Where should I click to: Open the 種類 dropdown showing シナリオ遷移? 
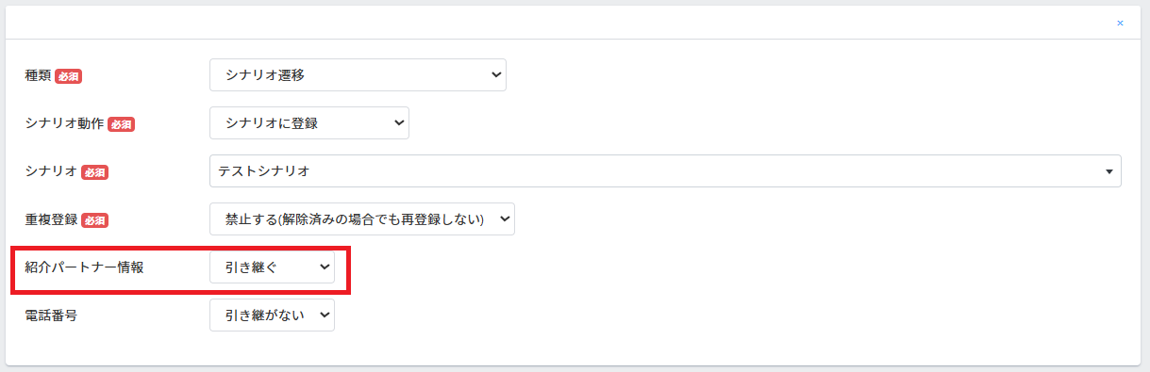[358, 75]
